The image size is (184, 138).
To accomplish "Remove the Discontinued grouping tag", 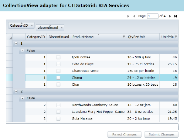I will click(x=62, y=28).
